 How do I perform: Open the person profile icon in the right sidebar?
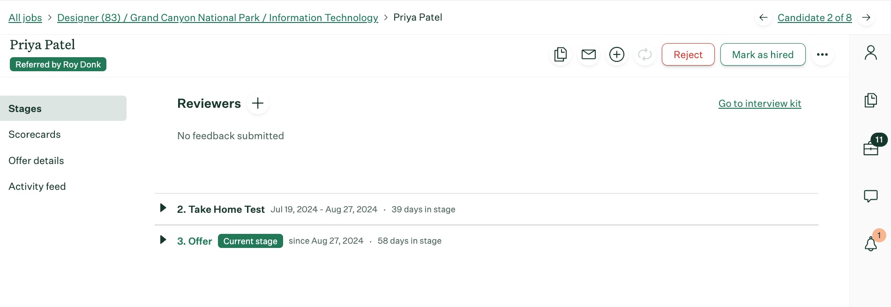tap(871, 52)
